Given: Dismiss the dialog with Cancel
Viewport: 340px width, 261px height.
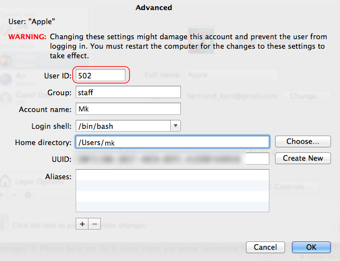Looking at the screenshot, I should [265, 247].
